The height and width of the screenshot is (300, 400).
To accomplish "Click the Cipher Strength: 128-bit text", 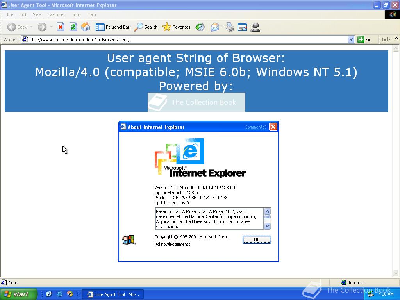I will click(x=177, y=193).
